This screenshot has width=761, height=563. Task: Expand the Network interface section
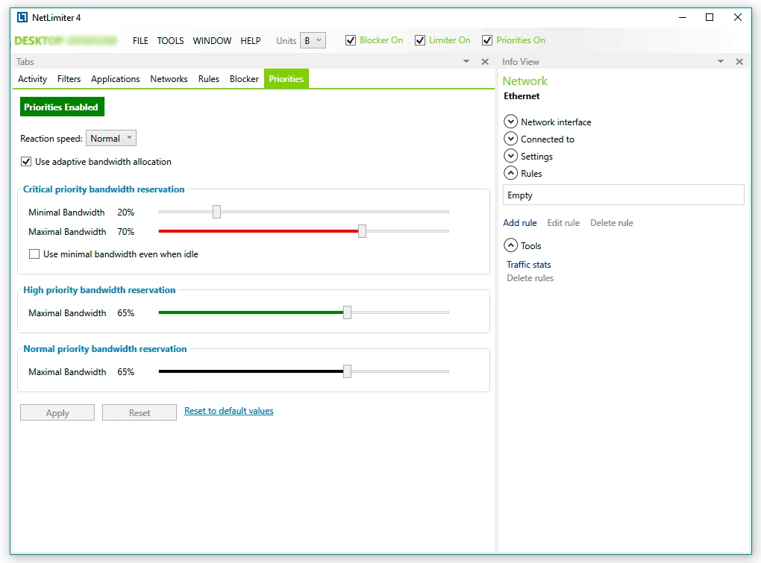pyautogui.click(x=510, y=122)
